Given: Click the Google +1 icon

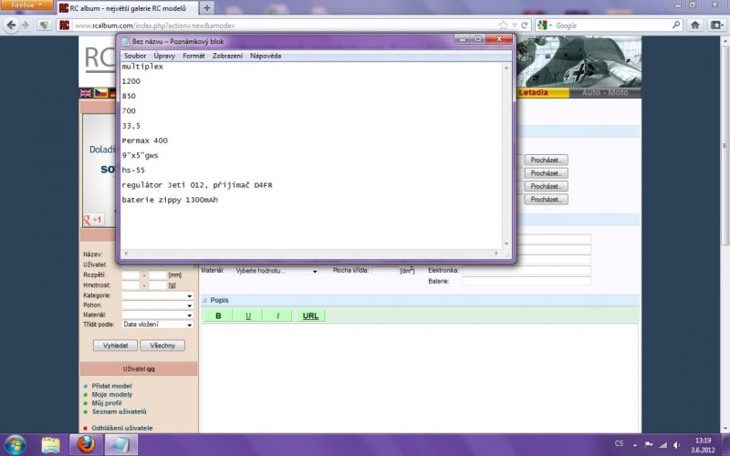Looking at the screenshot, I should coord(92,220).
